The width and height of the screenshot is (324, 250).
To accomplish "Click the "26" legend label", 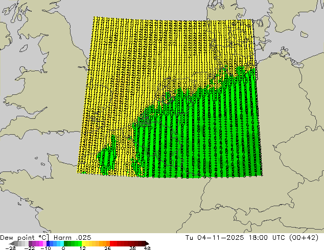I will [x=107, y=248].
